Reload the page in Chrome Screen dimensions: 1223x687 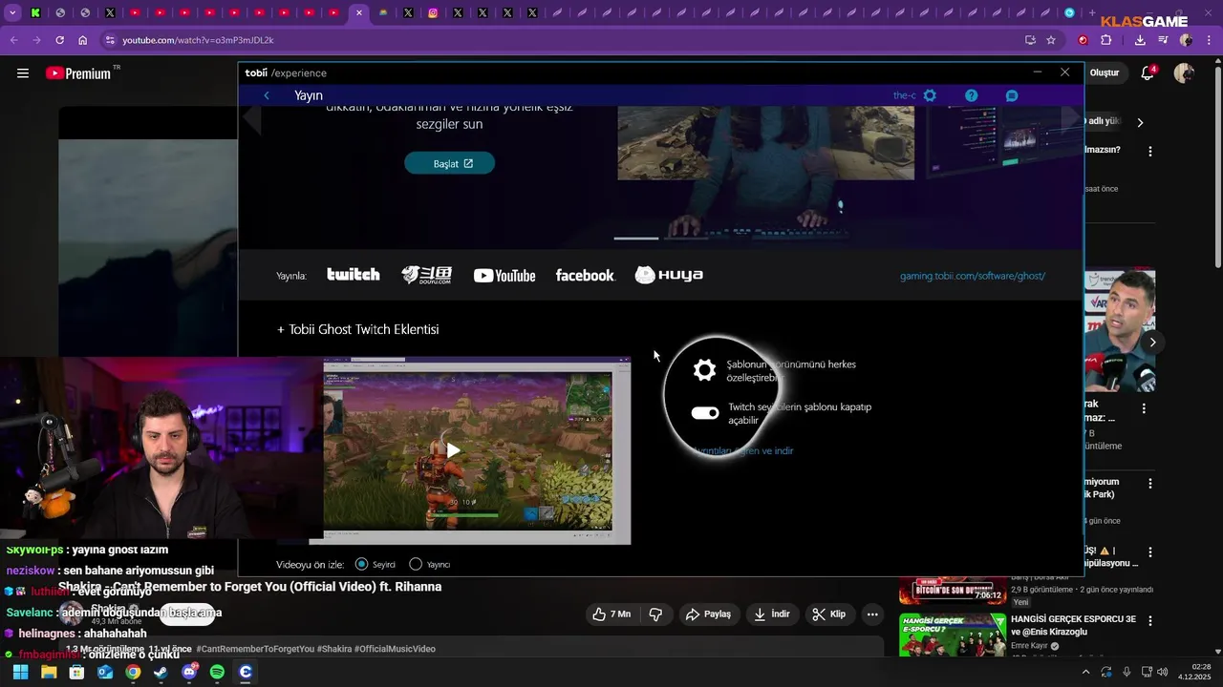click(59, 40)
